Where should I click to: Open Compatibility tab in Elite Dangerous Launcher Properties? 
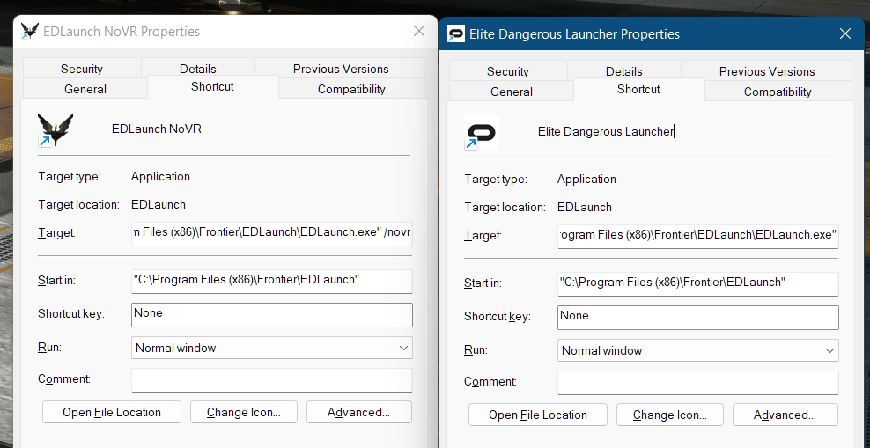coord(778,92)
